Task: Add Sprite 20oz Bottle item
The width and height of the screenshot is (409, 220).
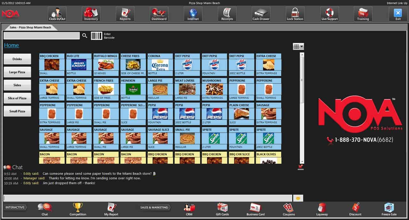Action: tap(269, 138)
